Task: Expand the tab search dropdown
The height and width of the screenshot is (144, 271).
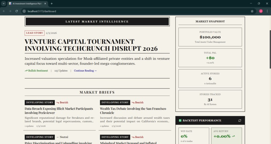Action: point(3,3)
